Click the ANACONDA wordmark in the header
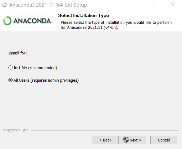The height and width of the screenshot is (149, 182). [x=33, y=21]
